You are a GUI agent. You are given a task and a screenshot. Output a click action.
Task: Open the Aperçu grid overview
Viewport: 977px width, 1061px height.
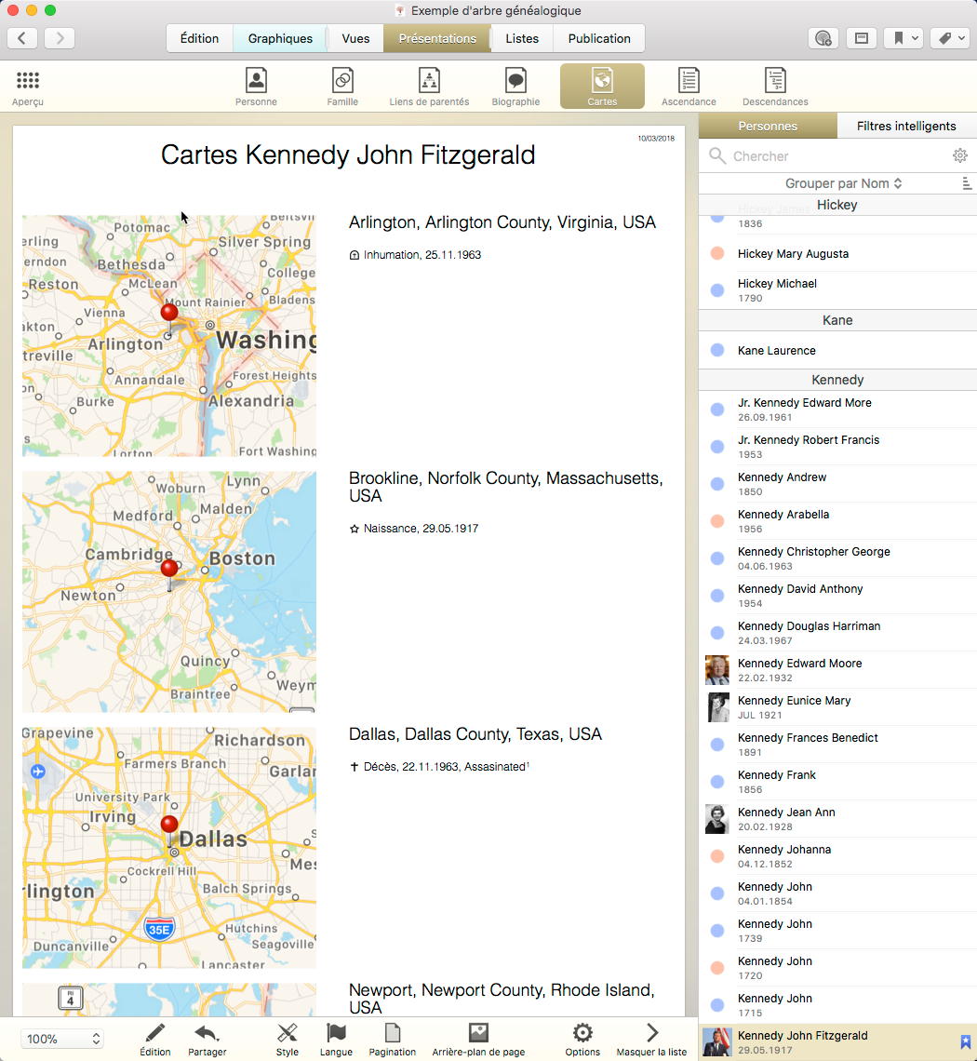[28, 87]
